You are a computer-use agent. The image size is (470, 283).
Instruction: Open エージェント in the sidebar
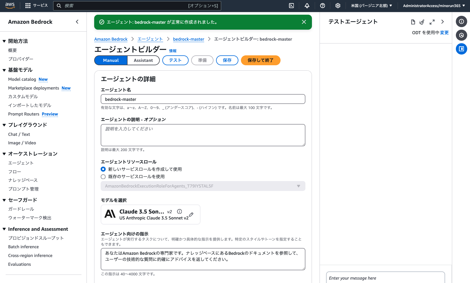(21, 163)
